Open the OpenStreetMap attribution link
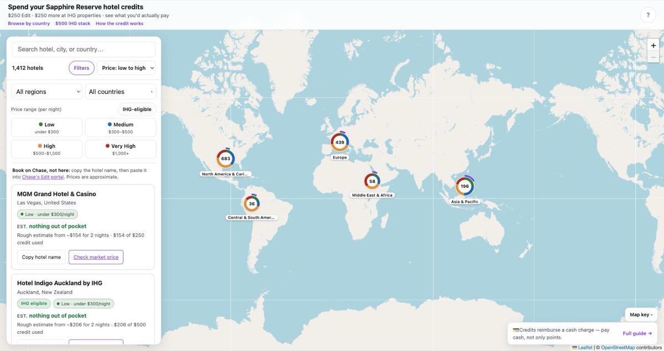 (618, 348)
